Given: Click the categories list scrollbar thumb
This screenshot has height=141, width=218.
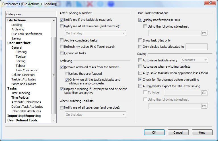Looking at the screenshot, I should pyautogui.click(x=54, y=75).
